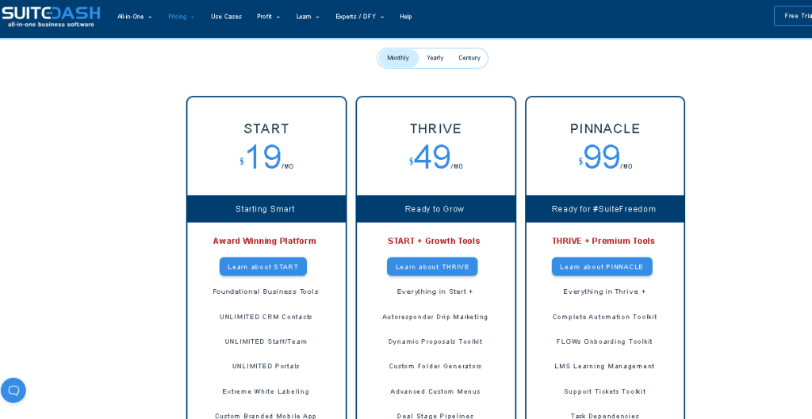This screenshot has height=419, width=812.
Task: Click the Ready for #SuiteFreedom banner
Action: [604, 209]
